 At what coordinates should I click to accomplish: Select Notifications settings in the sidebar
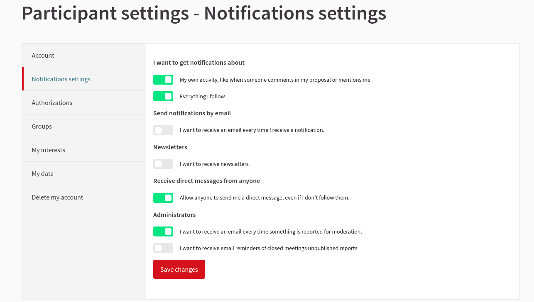(61, 79)
